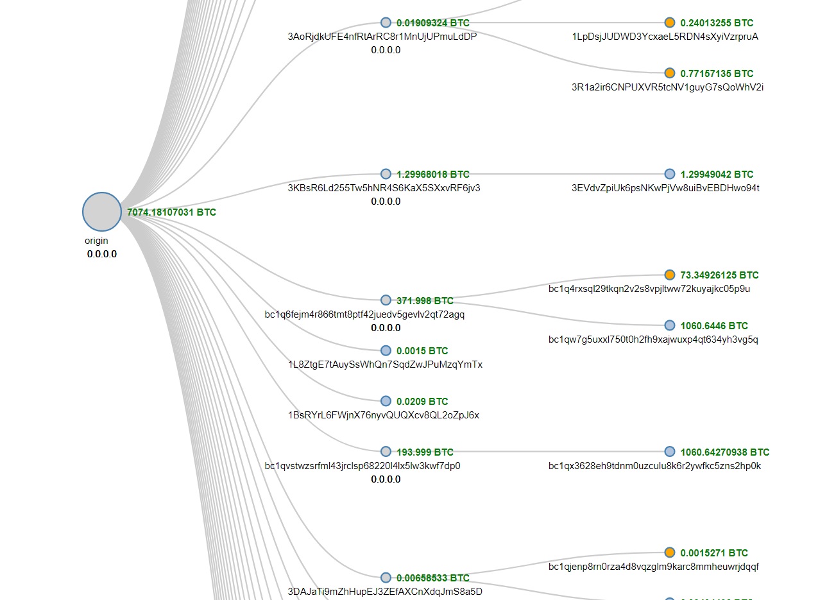Click the node for 1.29949042 BTC
Screen dimensions: 827x600
pyautogui.click(x=670, y=174)
